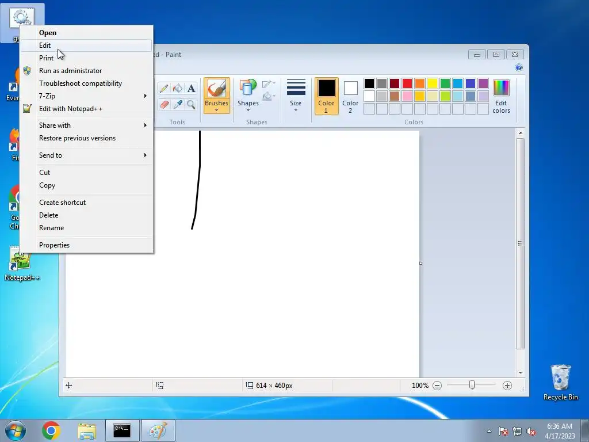Choose Open in the context menu

coord(86,33)
